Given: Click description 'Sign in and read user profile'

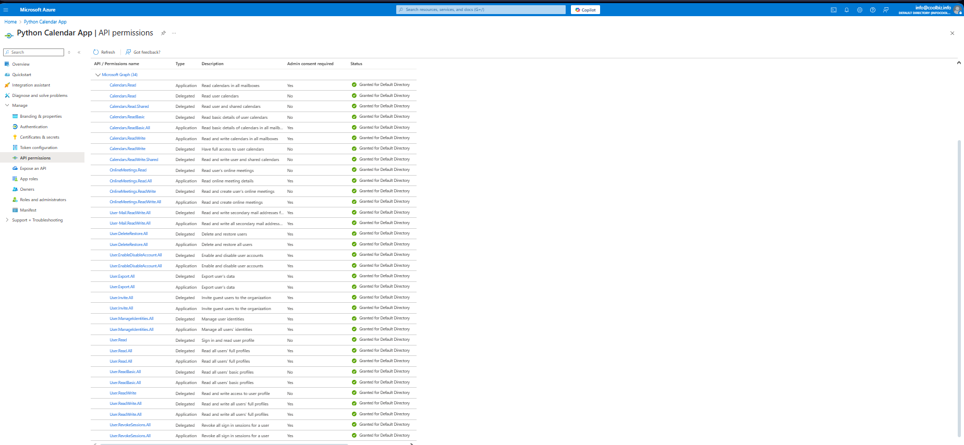Looking at the screenshot, I should point(228,340).
